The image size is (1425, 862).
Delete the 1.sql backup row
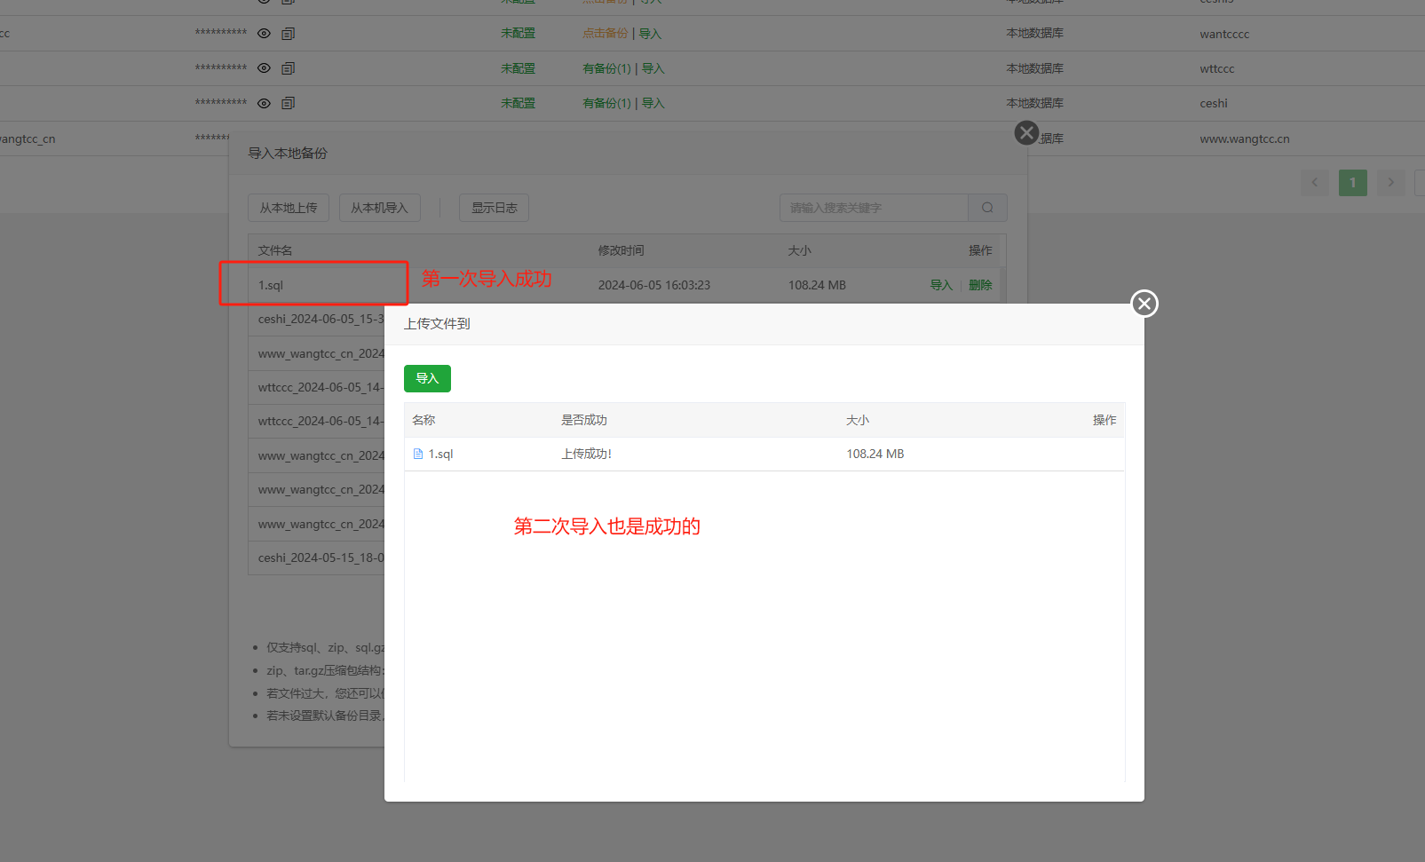click(x=980, y=285)
